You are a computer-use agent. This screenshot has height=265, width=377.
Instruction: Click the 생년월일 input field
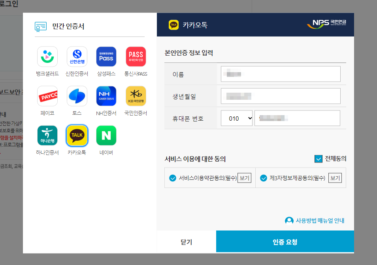281,96
